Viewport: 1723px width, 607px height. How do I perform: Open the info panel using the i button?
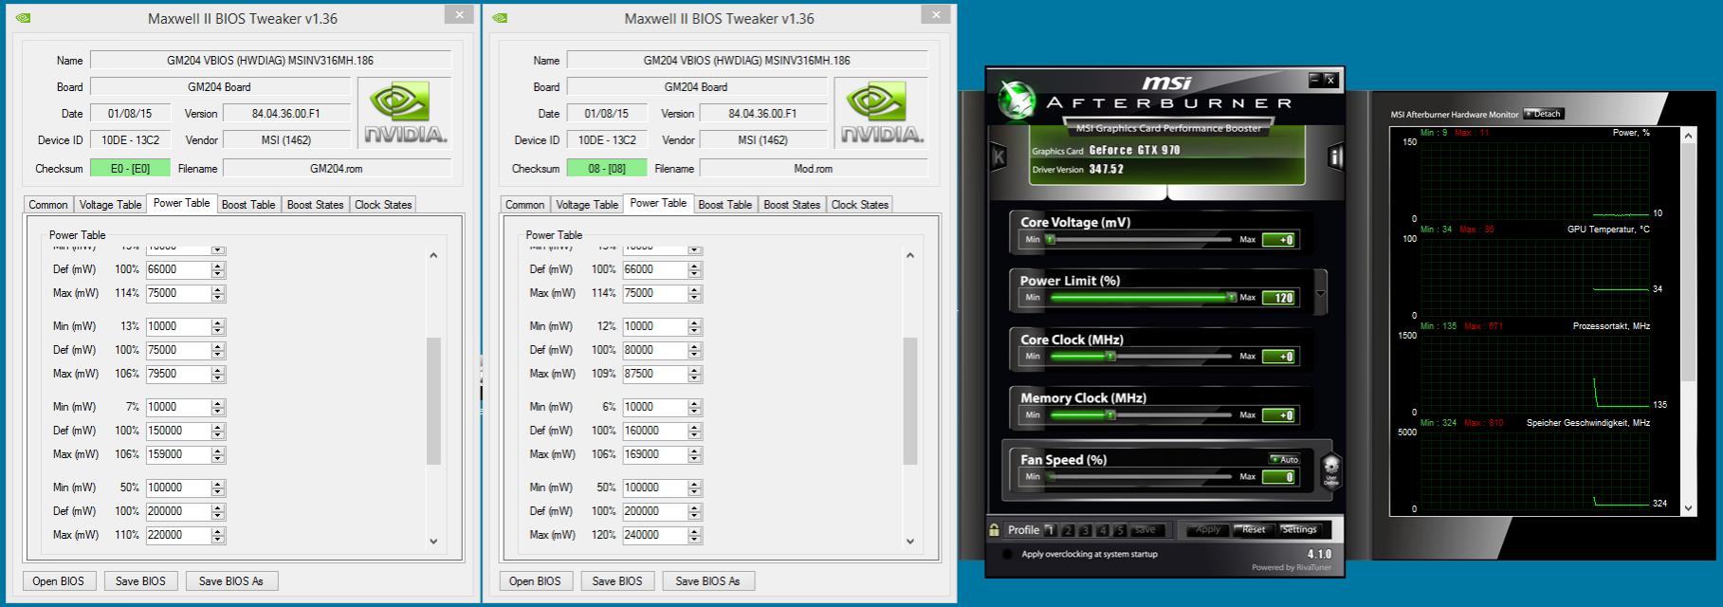pyautogui.click(x=1335, y=157)
